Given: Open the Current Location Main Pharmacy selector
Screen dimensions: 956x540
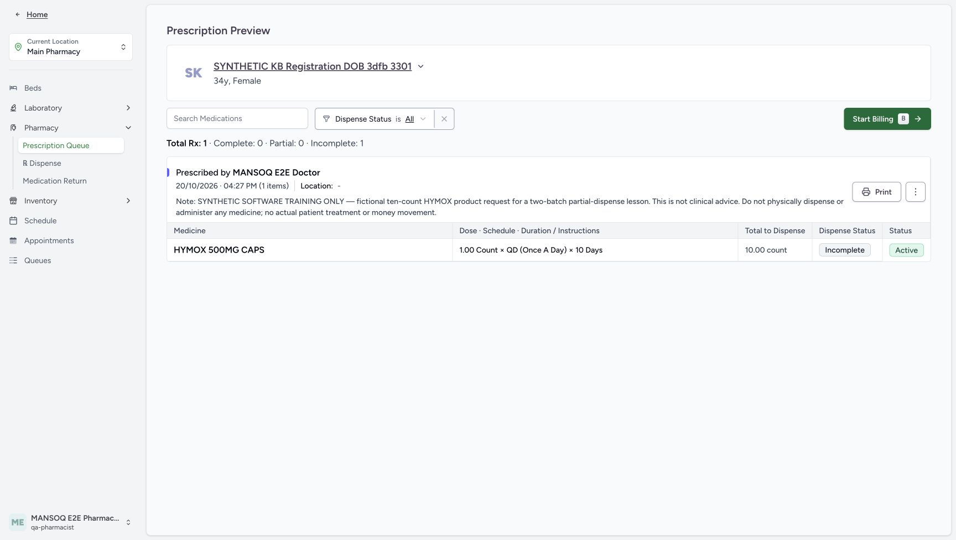Looking at the screenshot, I should point(71,47).
